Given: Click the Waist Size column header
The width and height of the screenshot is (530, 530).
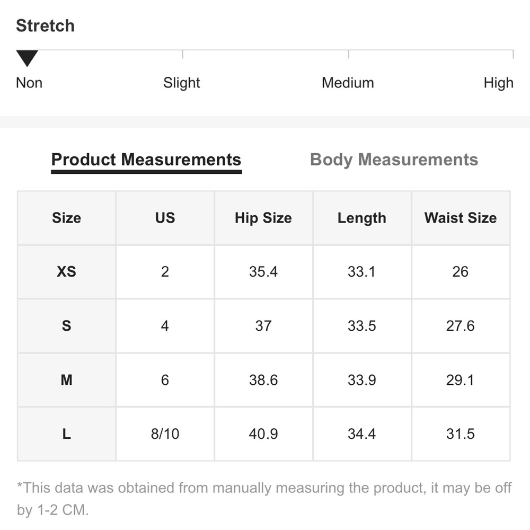Looking at the screenshot, I should [461, 218].
